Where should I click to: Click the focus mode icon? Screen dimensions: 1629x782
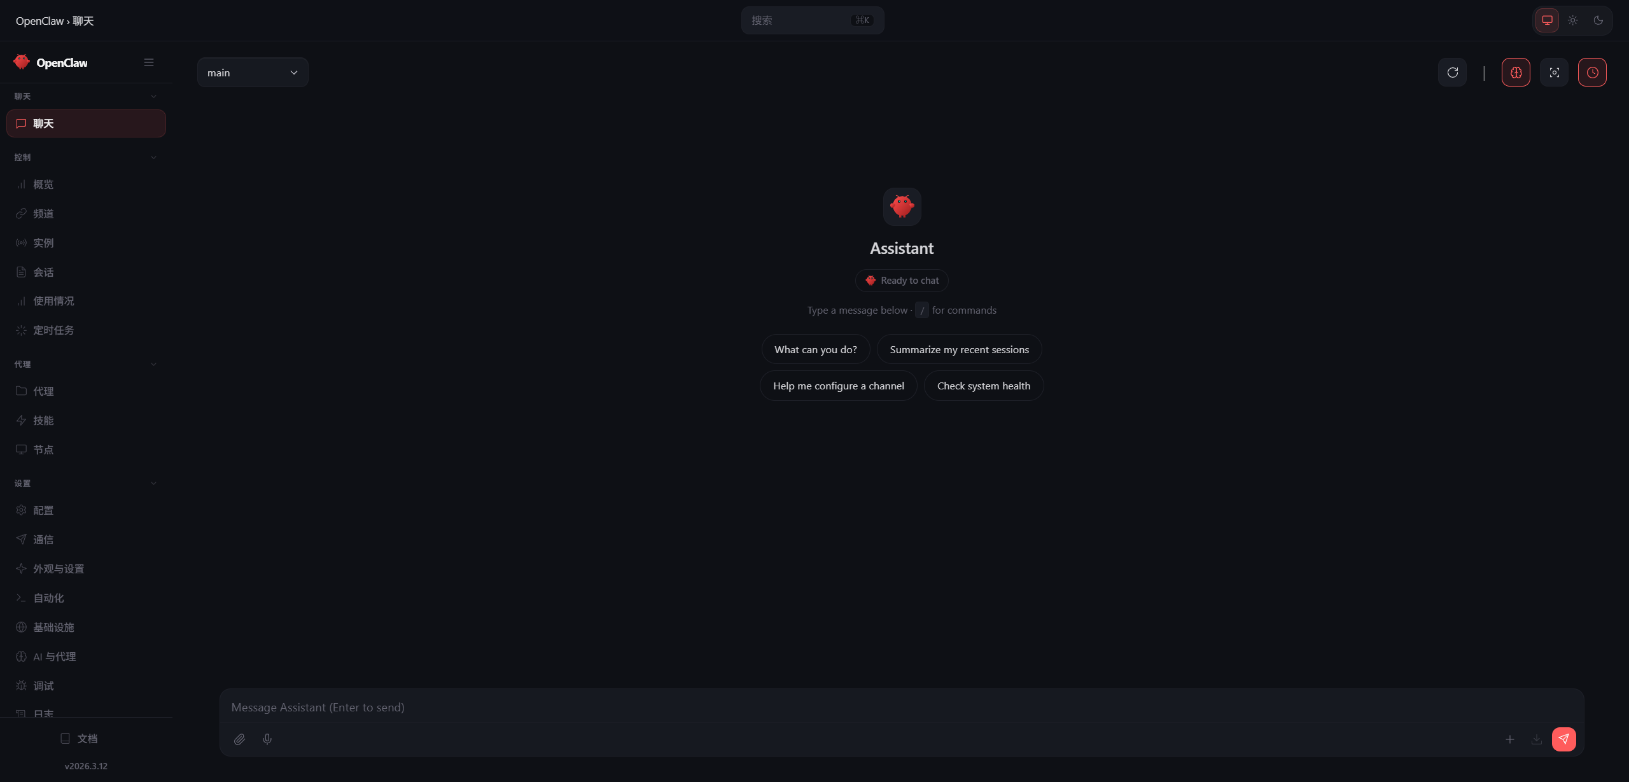pyautogui.click(x=1554, y=73)
